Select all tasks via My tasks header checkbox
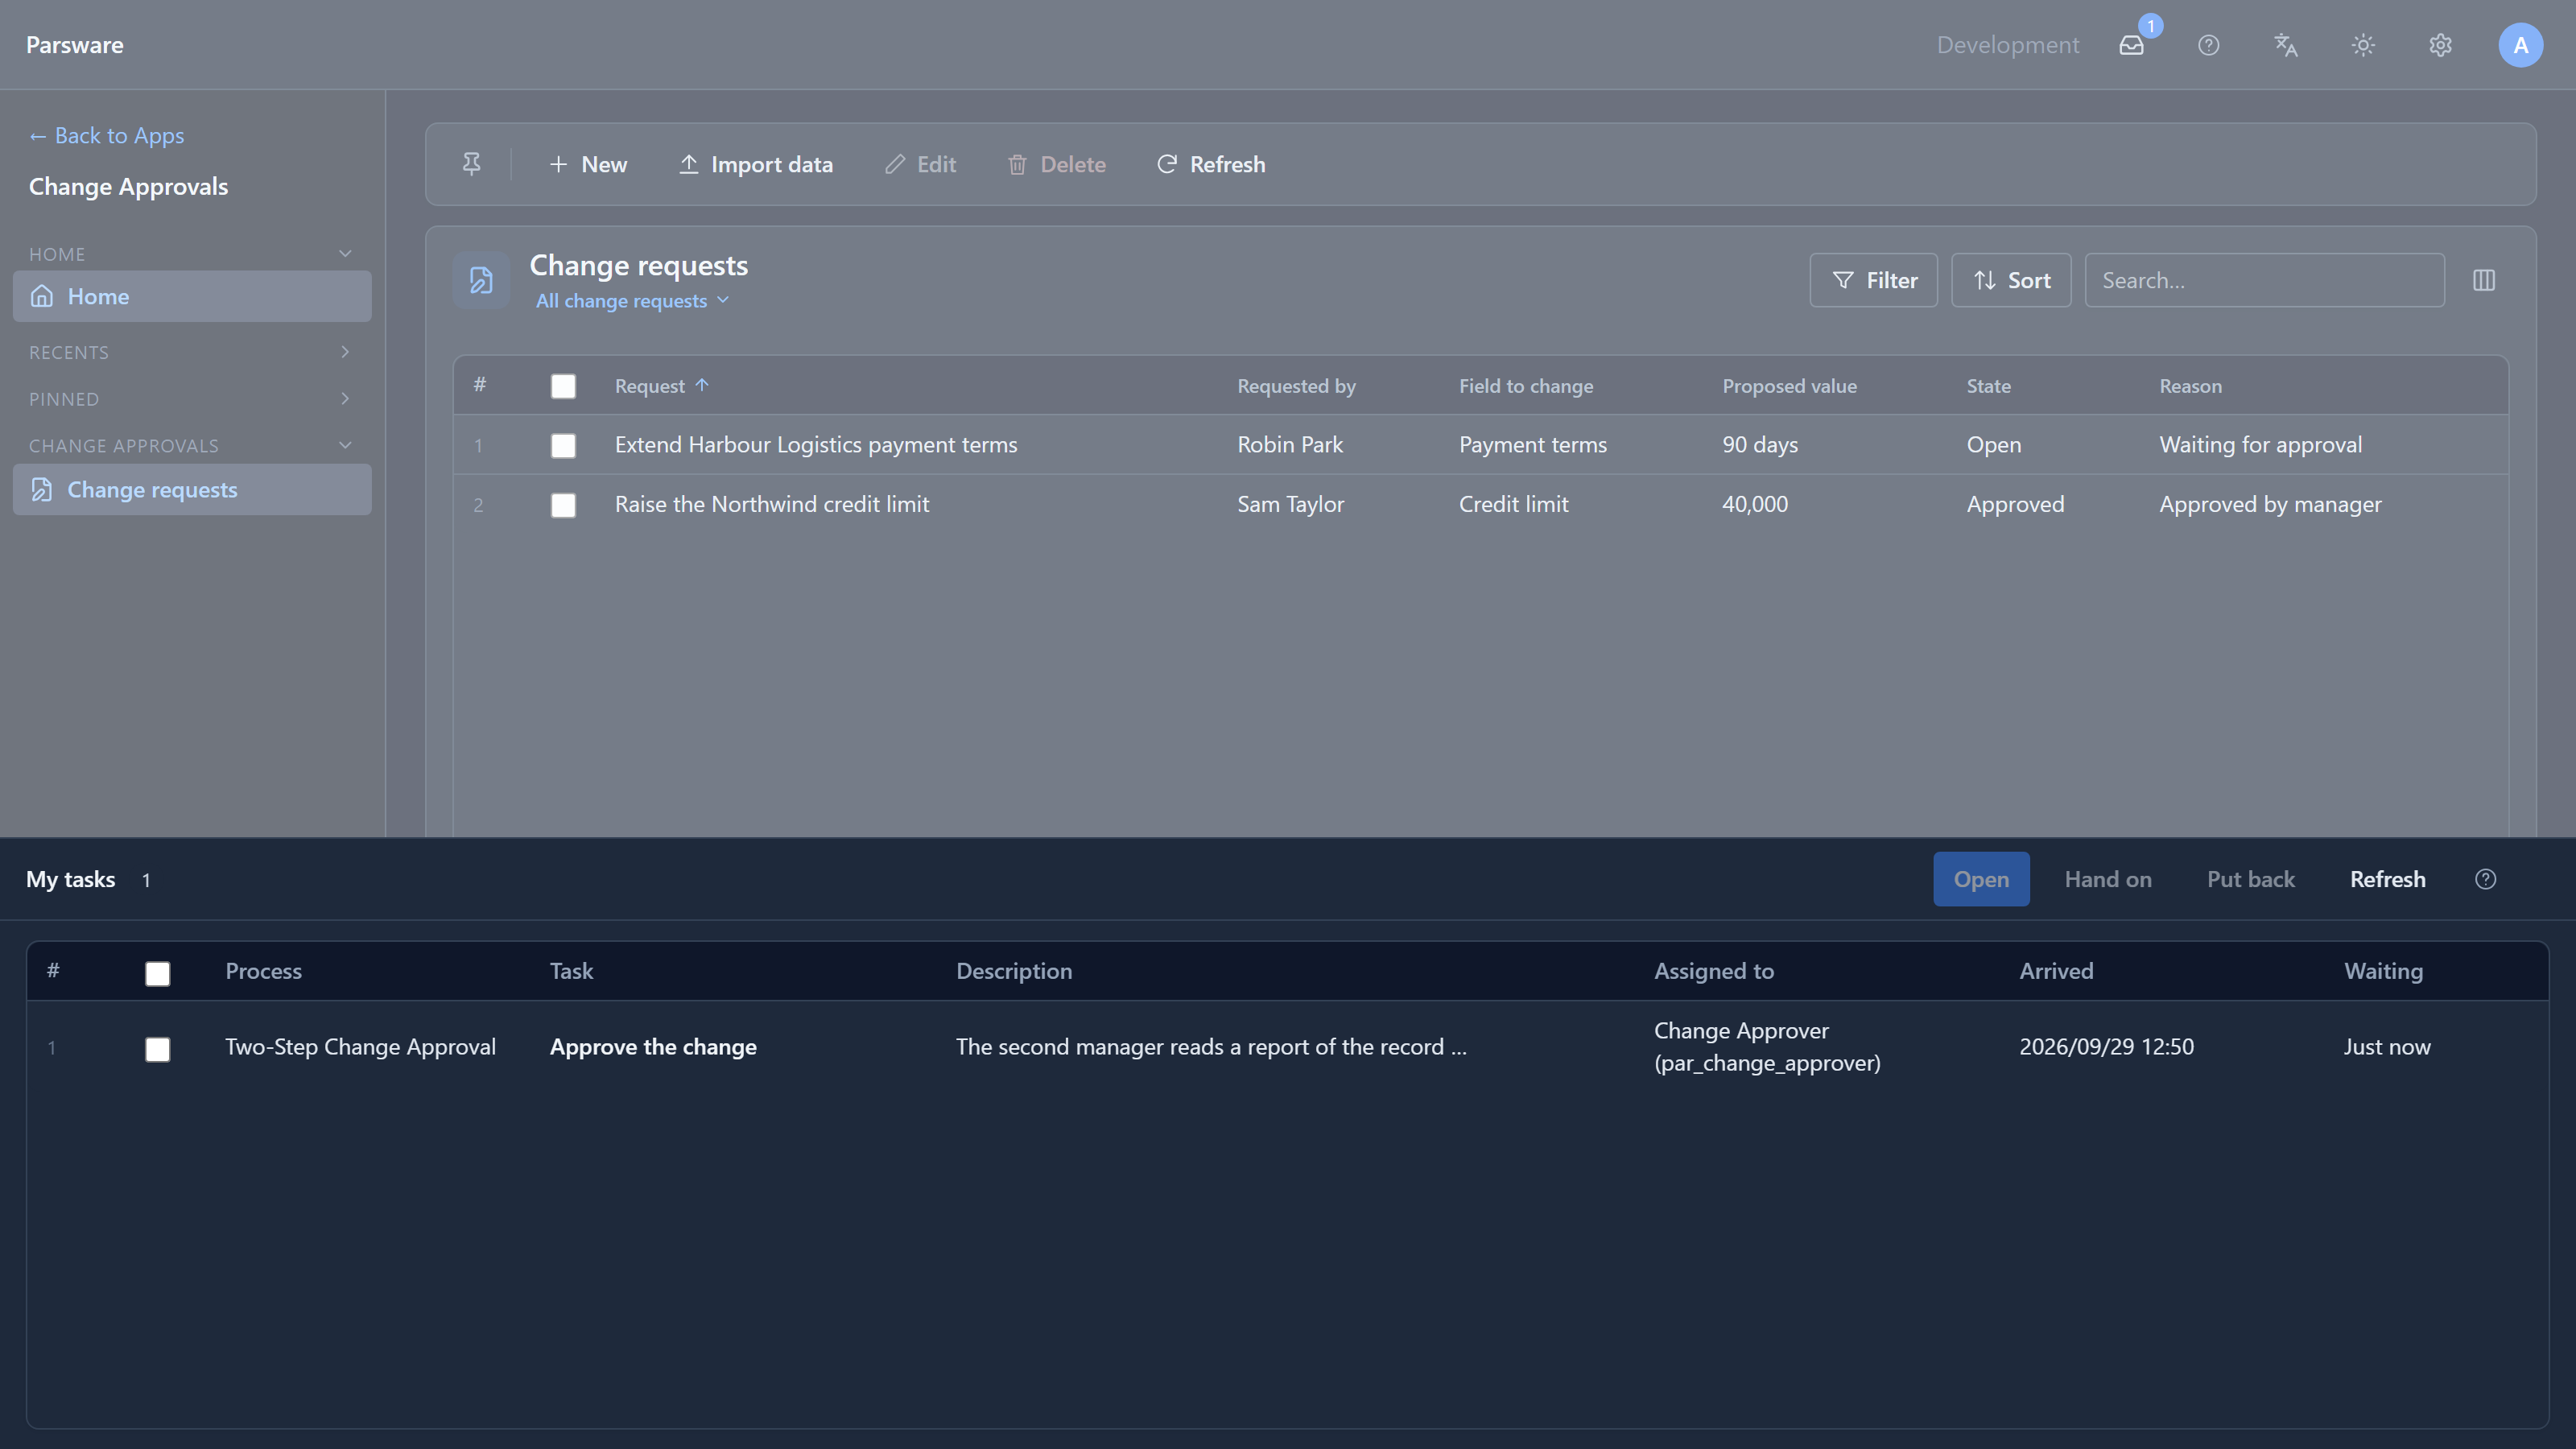This screenshot has width=2576, height=1449. point(157,973)
